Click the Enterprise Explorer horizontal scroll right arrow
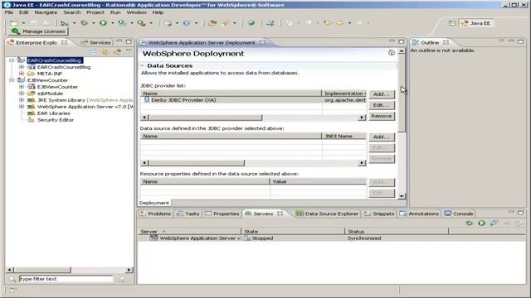Screen dimensions: 531x298 click(129, 270)
